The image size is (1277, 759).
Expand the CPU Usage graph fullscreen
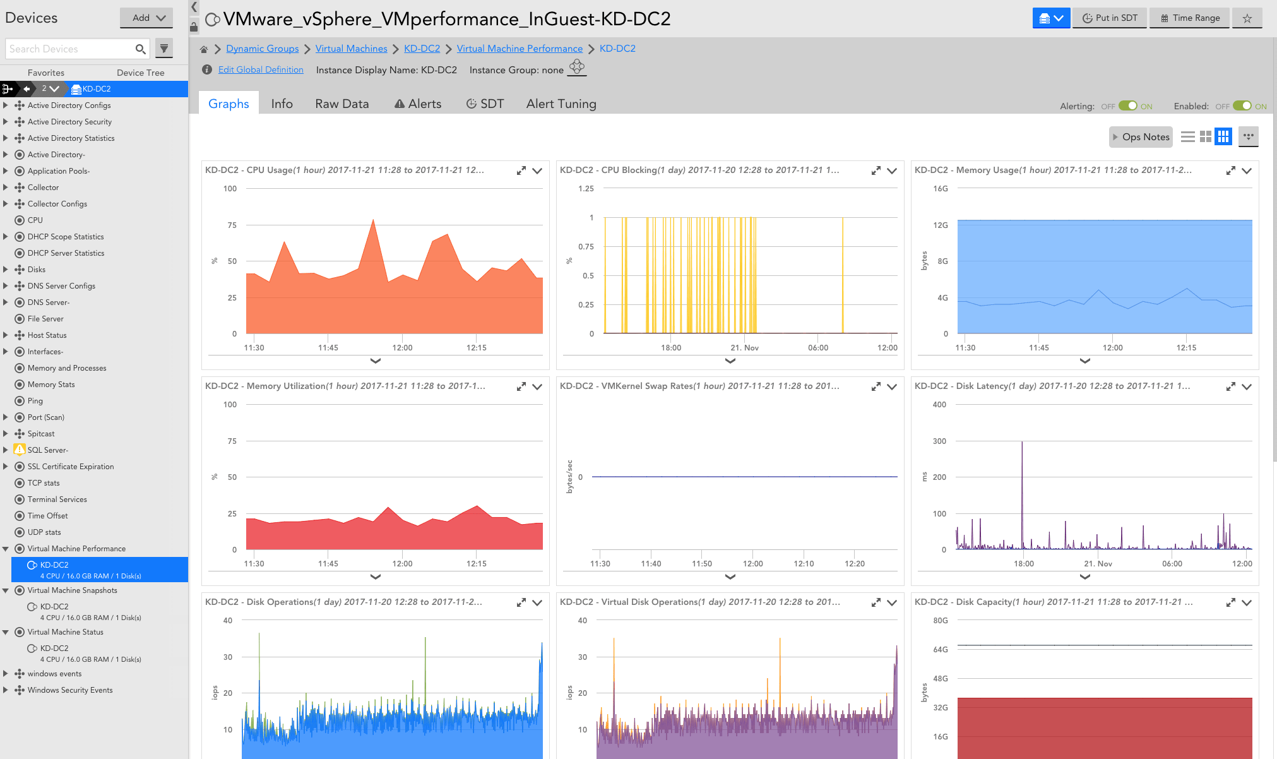521,170
